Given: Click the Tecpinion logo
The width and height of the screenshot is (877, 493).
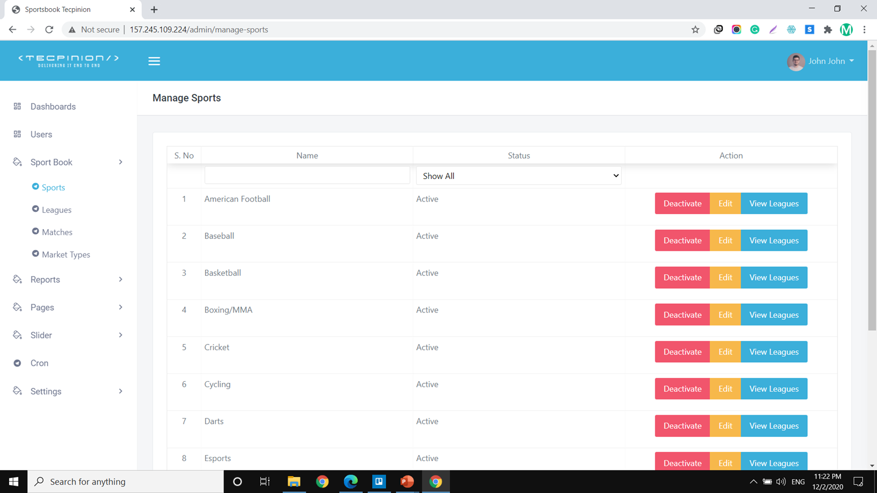Looking at the screenshot, I should 69,61.
